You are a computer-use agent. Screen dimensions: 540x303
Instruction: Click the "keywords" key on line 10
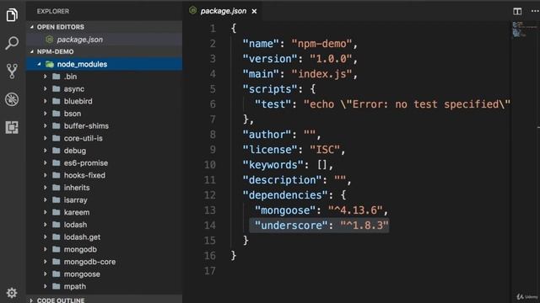coord(273,165)
